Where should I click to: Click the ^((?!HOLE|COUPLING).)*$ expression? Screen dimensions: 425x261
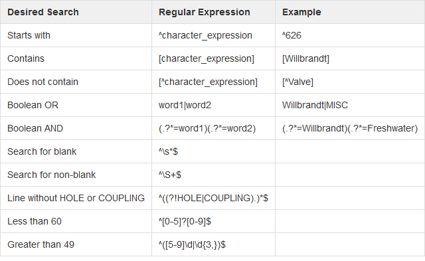coord(213,198)
